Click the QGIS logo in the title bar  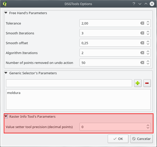(5, 4)
